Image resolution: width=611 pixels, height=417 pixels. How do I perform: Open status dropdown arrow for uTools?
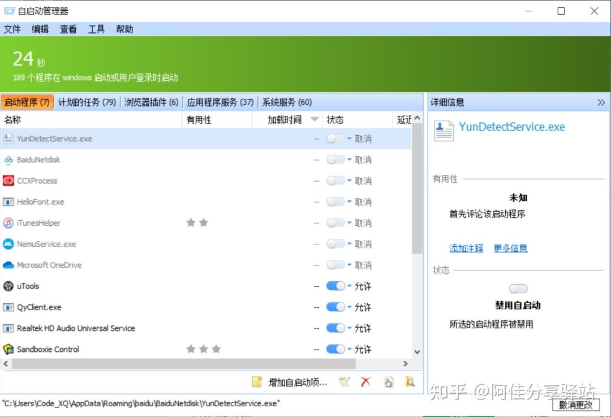tap(349, 286)
